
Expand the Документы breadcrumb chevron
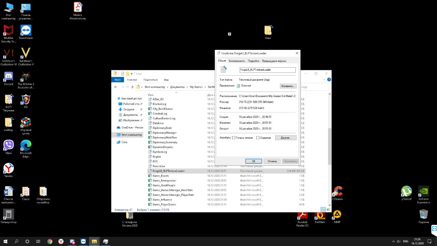click(x=187, y=87)
